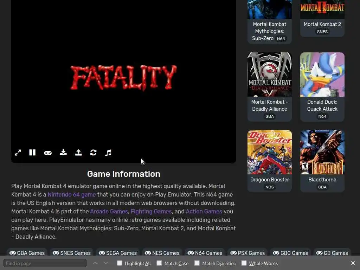Click the Dragoon Booster title text
Screen dimensions: 360x270
270,180
